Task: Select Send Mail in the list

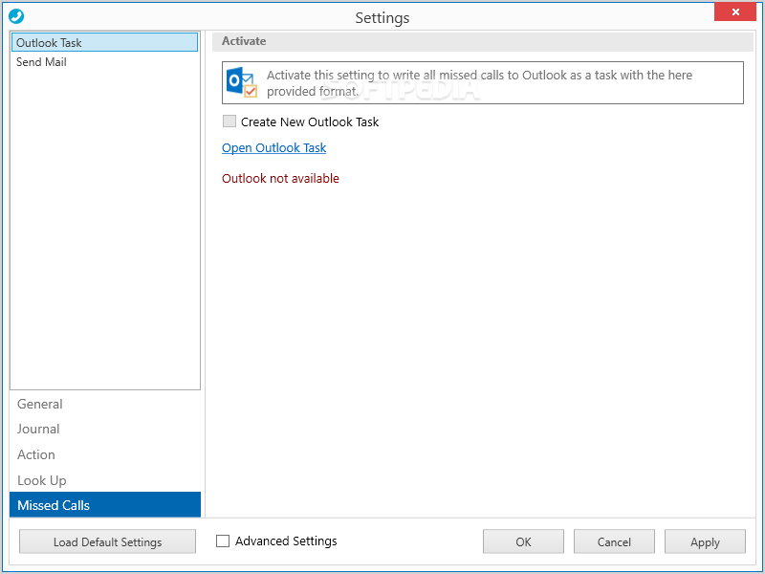Action: point(105,62)
